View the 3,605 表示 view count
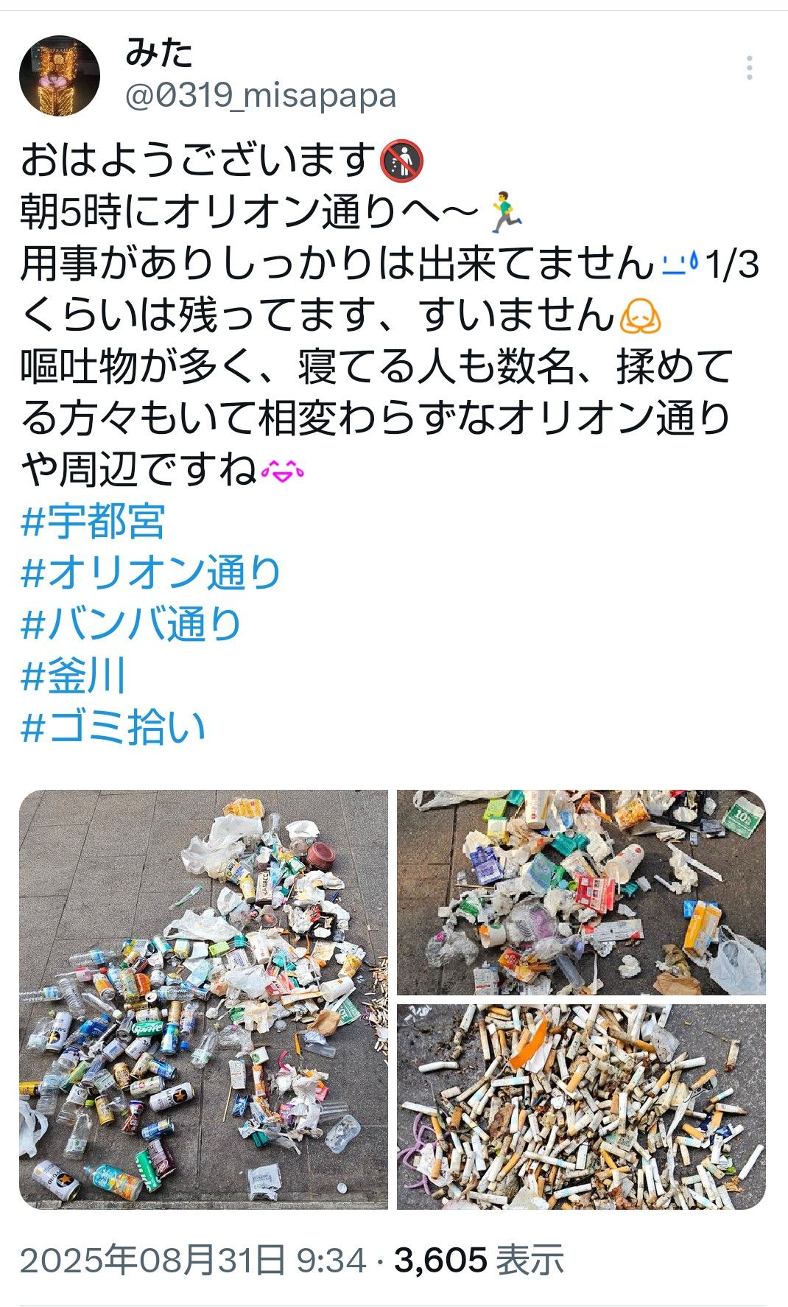 click(x=479, y=1260)
